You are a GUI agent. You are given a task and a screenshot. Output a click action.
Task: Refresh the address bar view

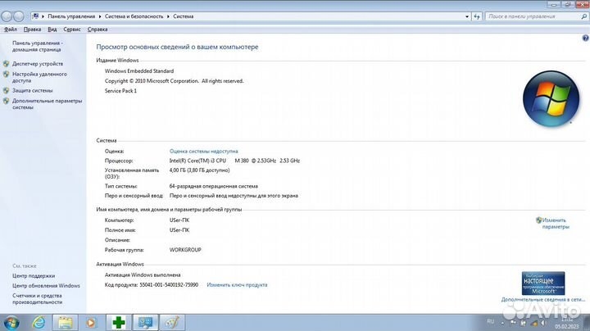point(477,16)
